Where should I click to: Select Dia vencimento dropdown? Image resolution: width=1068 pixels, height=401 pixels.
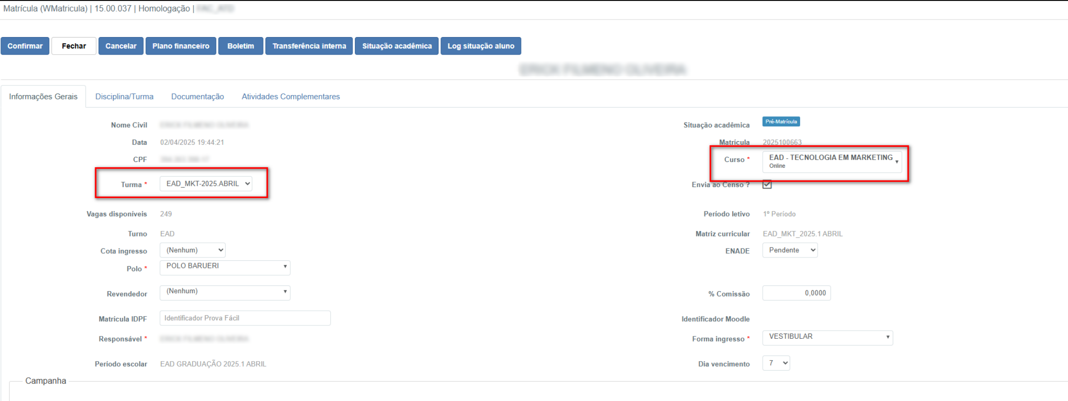tap(776, 363)
